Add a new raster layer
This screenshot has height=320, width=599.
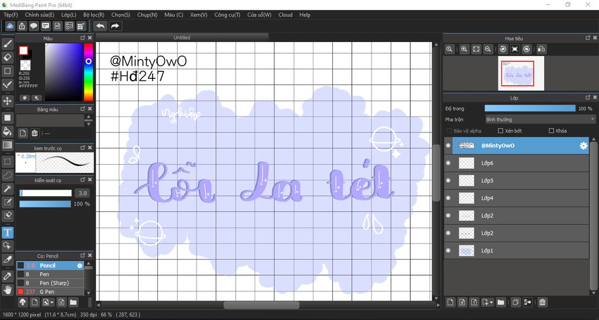pyautogui.click(x=450, y=302)
